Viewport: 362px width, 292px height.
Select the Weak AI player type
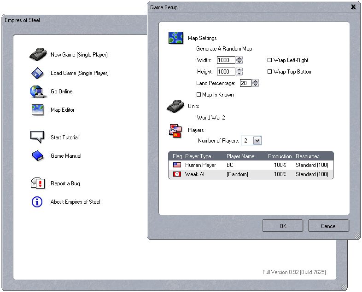click(195, 174)
